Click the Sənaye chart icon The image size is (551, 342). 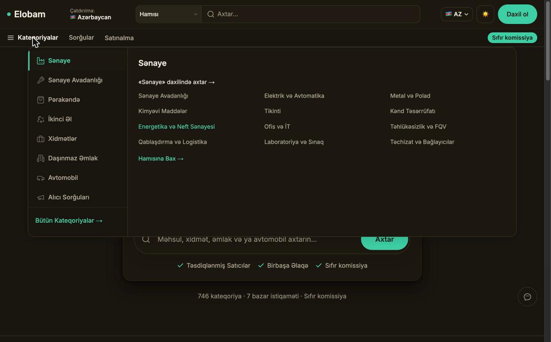[40, 61]
